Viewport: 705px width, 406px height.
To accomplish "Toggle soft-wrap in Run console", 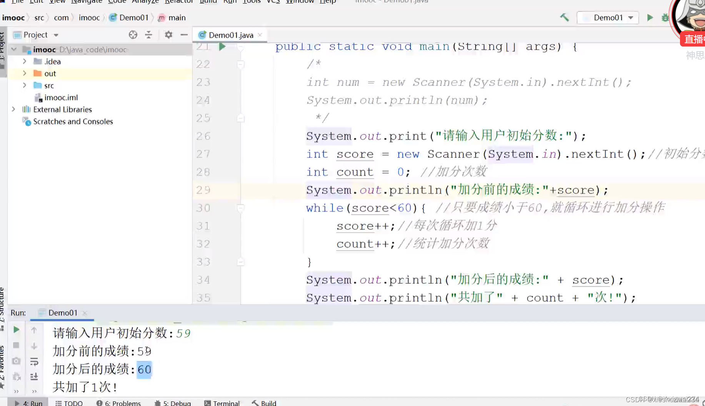I will click(34, 361).
